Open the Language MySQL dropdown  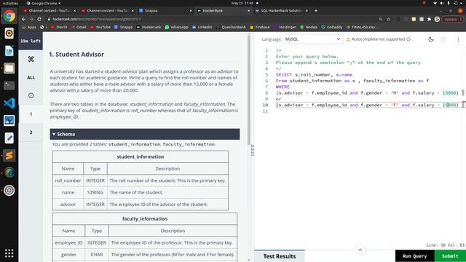pyautogui.click(x=312, y=39)
